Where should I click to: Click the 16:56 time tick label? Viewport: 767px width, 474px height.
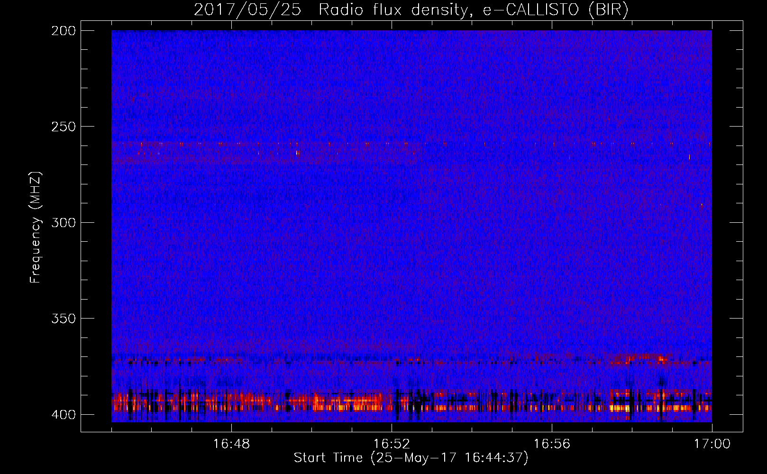coord(552,444)
